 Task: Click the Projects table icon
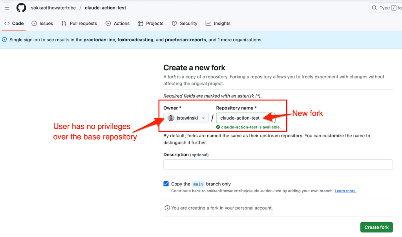pos(141,24)
